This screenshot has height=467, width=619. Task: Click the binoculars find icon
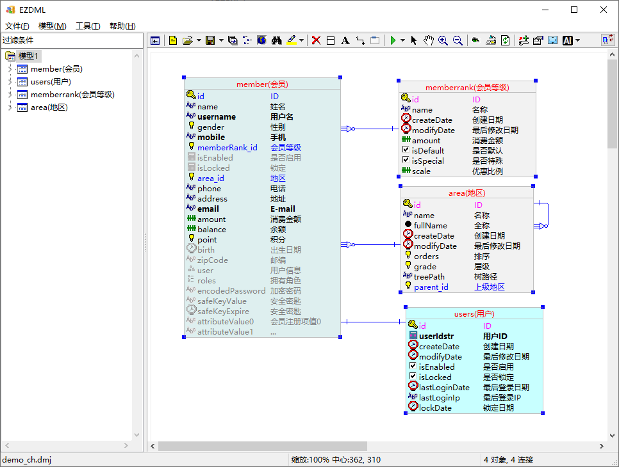click(277, 40)
